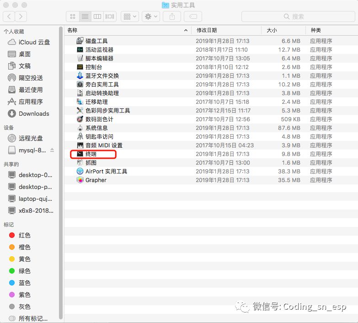
Task: Select shared computer x6x8-2018...
Action: click(31, 210)
